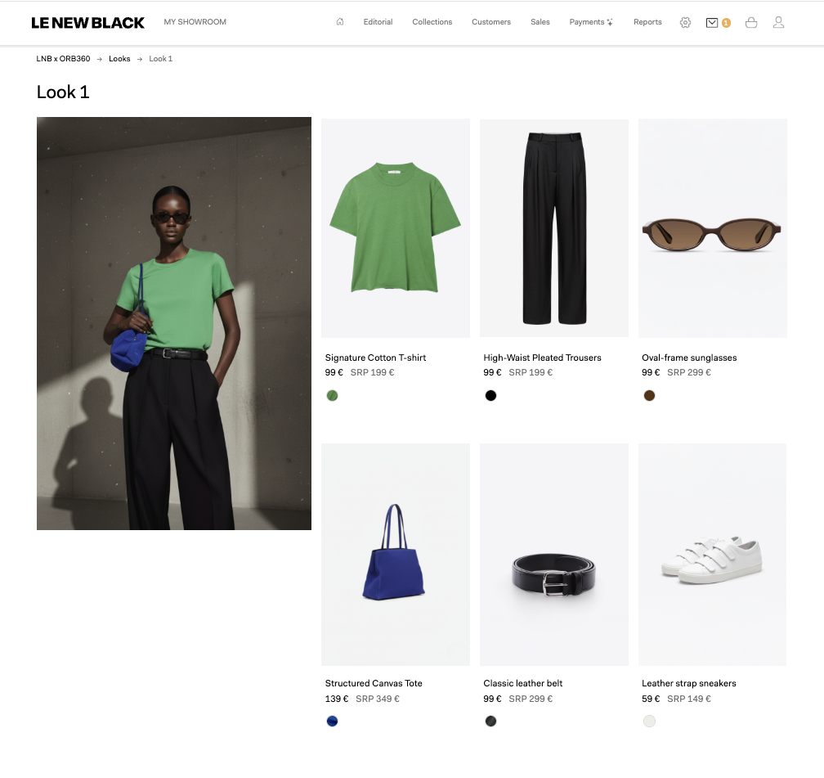Click the High-Waist Pleated Trousers title
824x778 pixels.
tap(542, 358)
